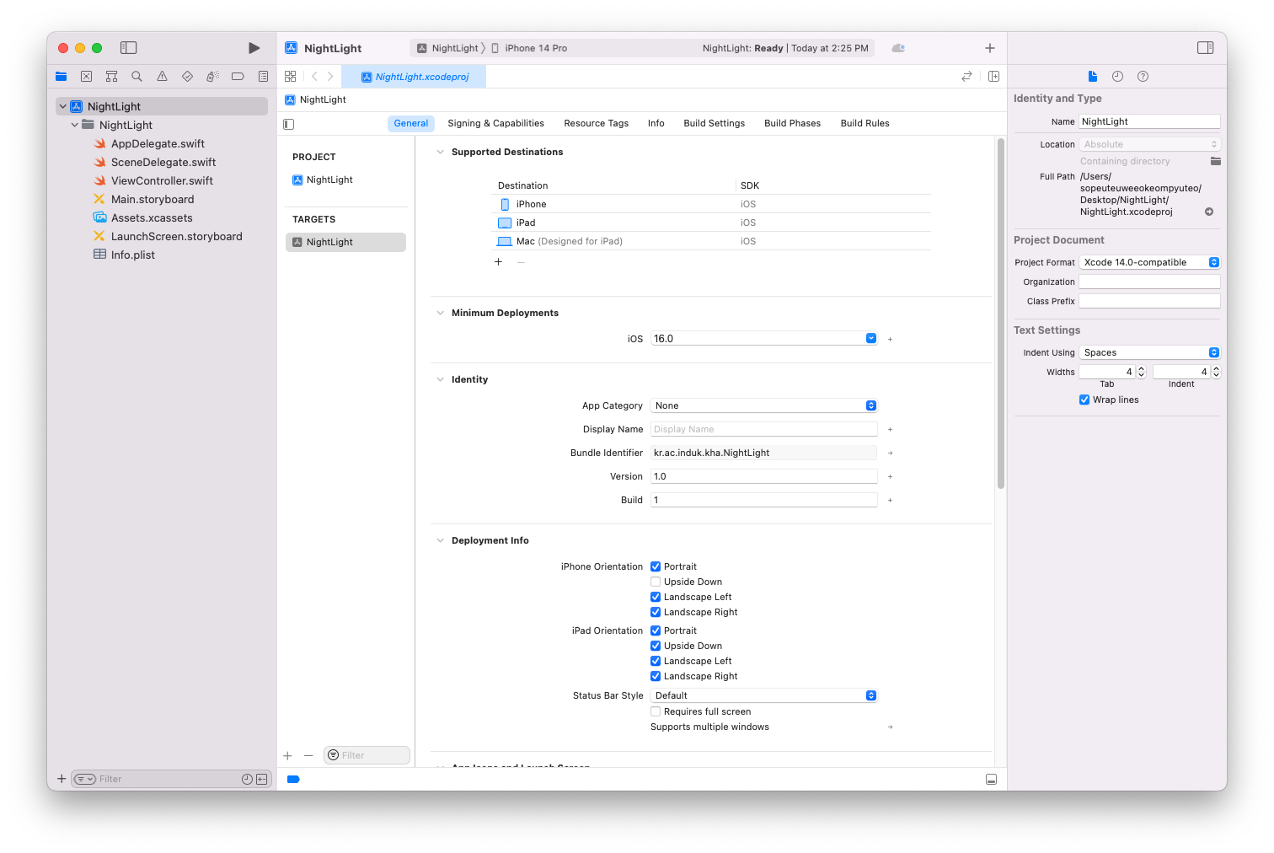
Task: Click the editor vertical scrollbar
Action: click(1001, 314)
